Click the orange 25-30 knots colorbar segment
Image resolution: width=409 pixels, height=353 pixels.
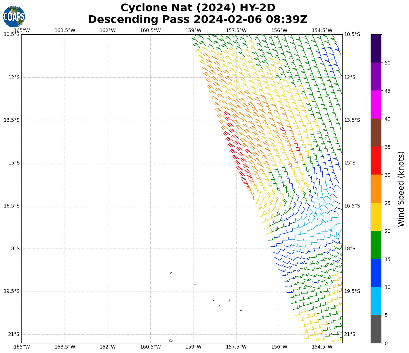pyautogui.click(x=376, y=189)
